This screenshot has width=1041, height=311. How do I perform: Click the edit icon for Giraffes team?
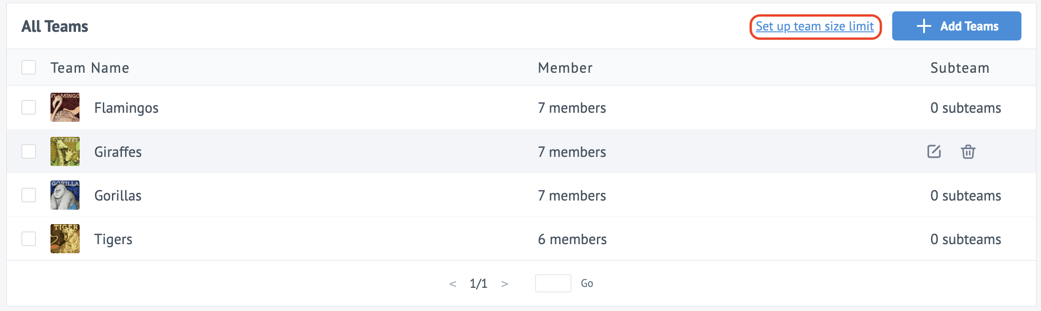point(934,151)
